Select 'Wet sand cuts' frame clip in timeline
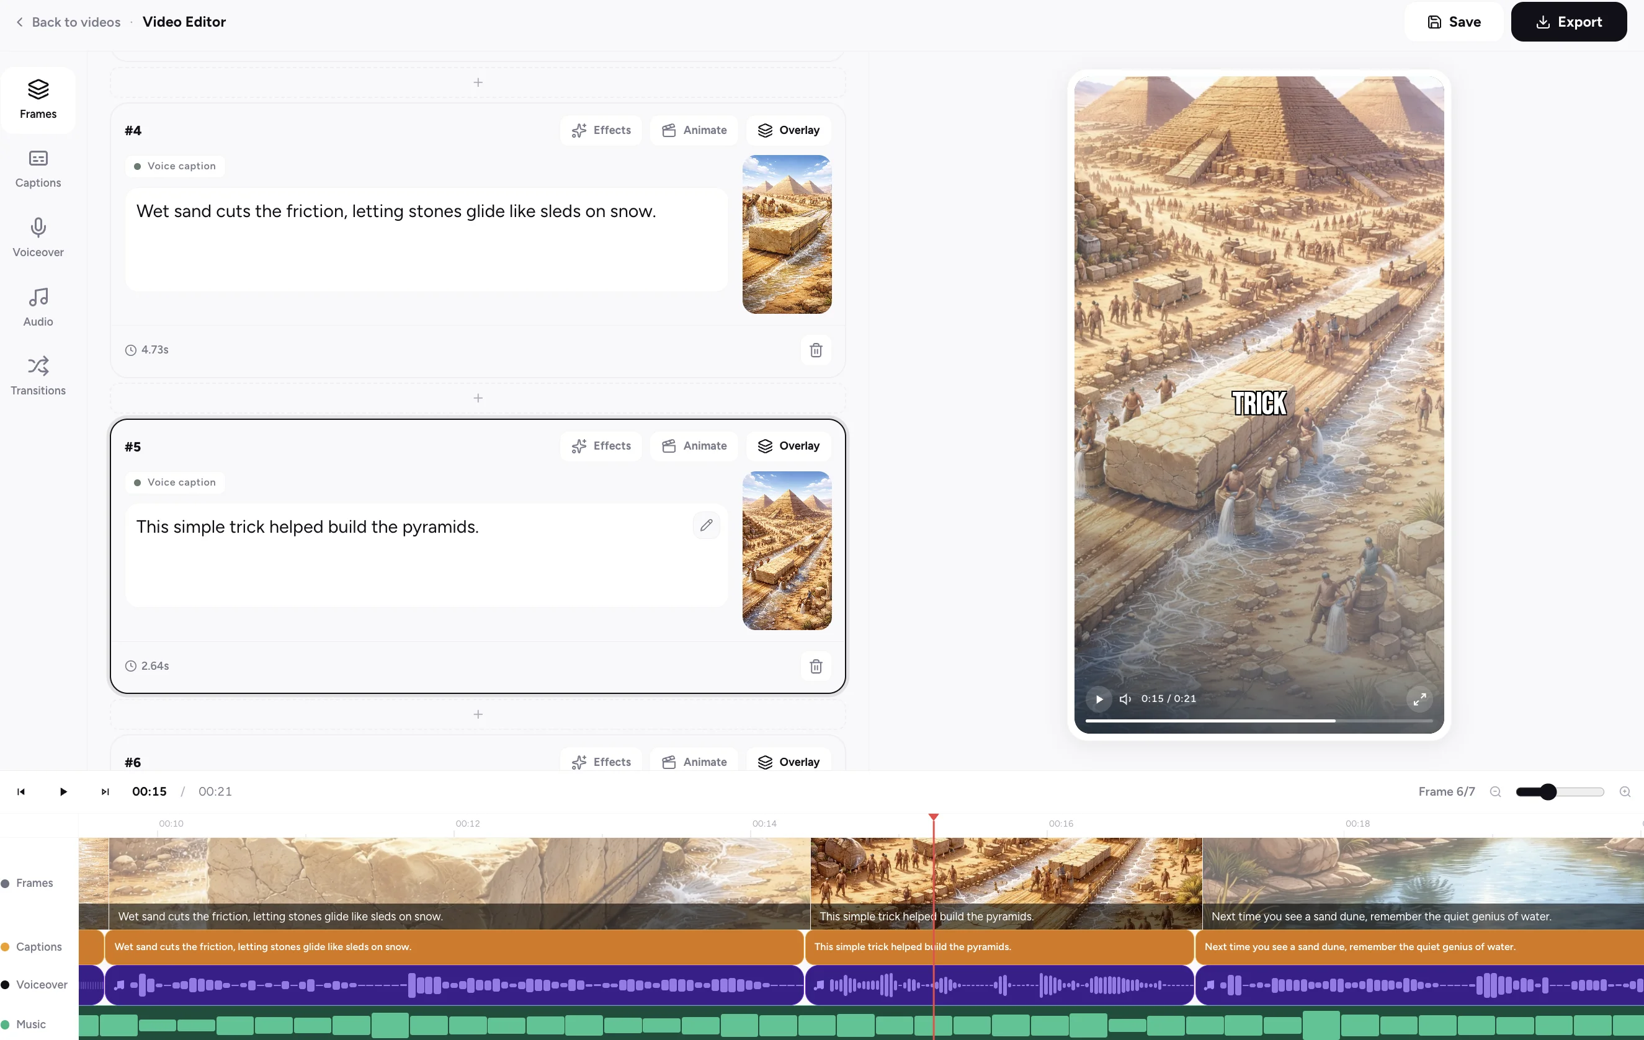 [x=460, y=884]
